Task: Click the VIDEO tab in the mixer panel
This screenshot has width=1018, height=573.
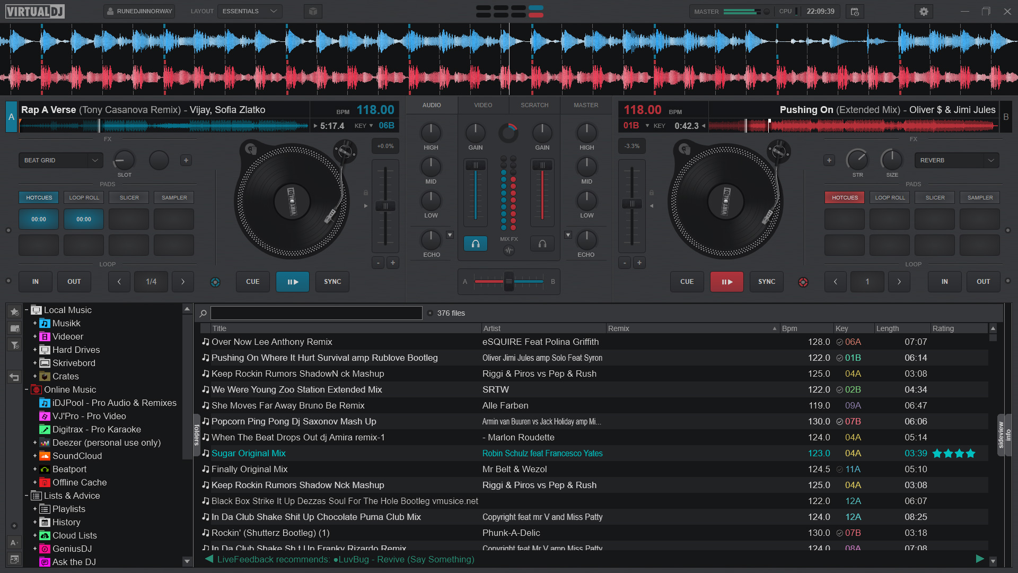Action: tap(483, 105)
